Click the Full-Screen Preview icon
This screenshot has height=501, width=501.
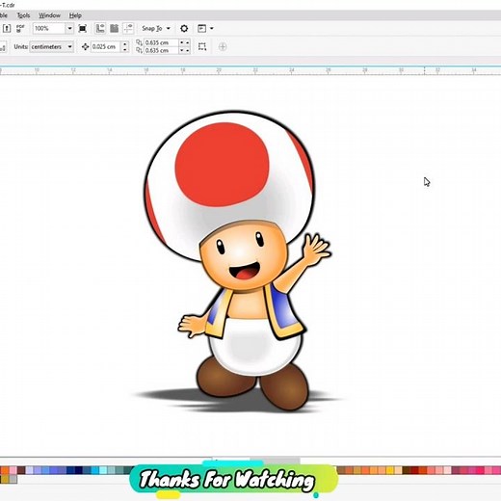pos(83,28)
